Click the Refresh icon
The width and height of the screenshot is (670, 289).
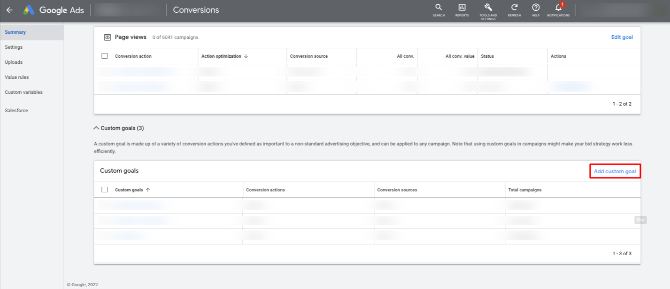coord(514,8)
